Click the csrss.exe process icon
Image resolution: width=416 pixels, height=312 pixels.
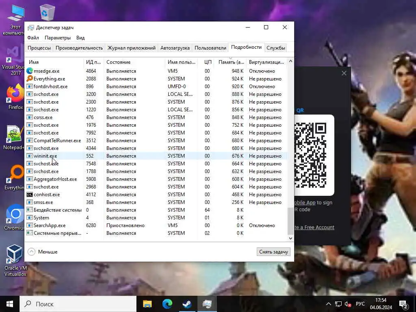(29, 117)
